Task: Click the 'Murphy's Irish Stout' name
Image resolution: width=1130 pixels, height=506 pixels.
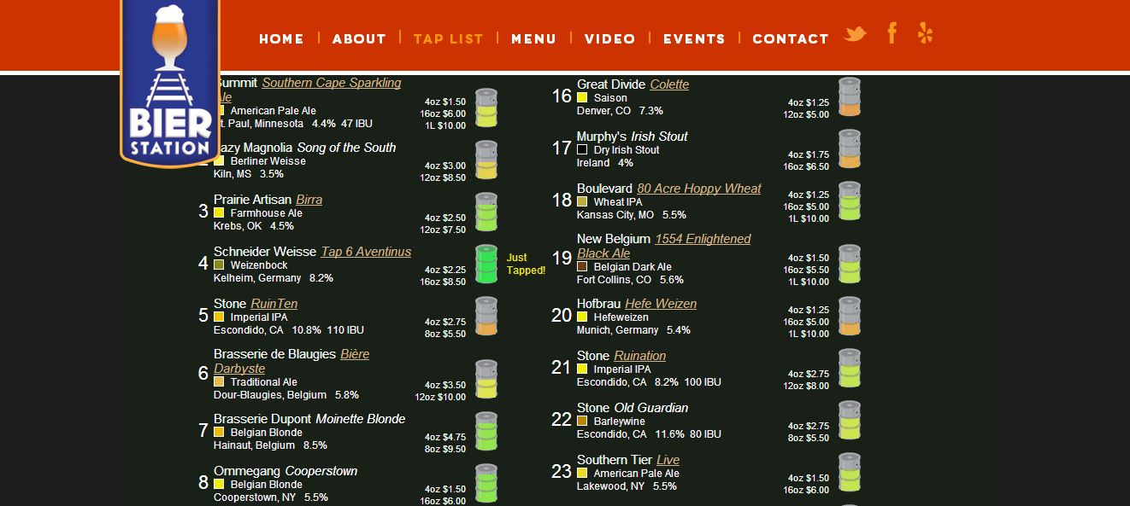Action: [632, 137]
